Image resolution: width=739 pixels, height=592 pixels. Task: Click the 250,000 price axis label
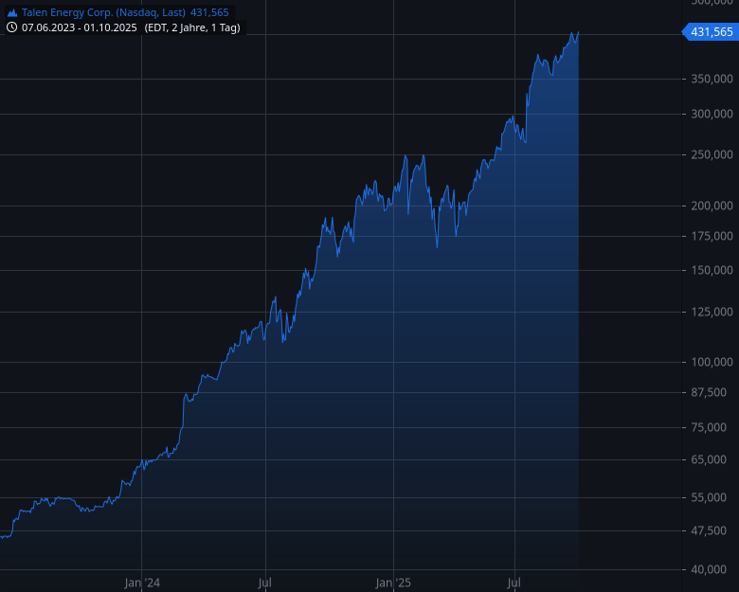[711, 154]
